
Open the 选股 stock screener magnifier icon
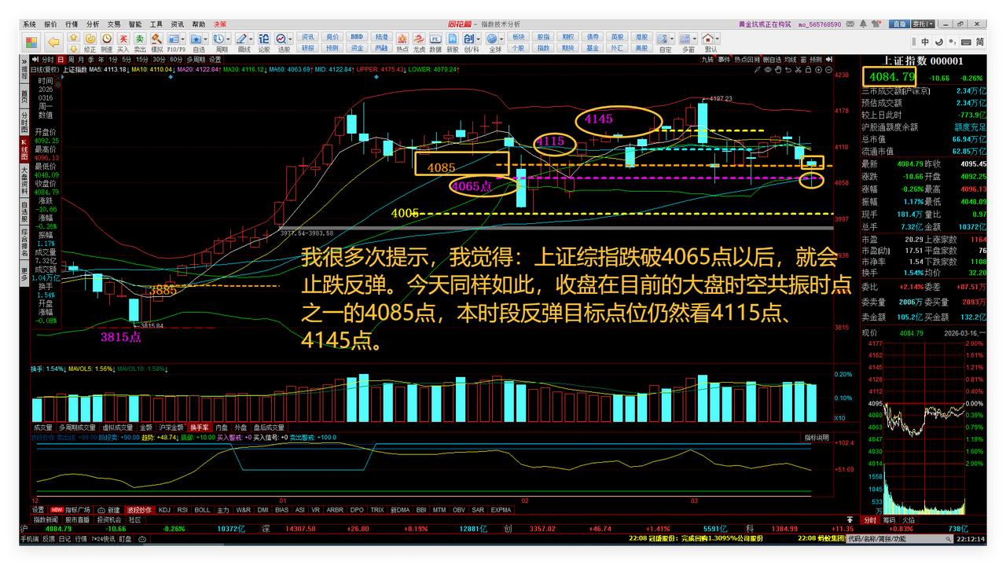281,39
